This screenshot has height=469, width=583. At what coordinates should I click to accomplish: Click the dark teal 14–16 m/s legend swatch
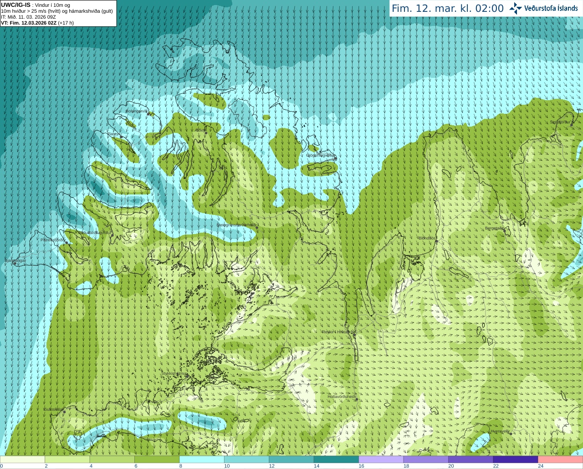[x=336, y=459]
